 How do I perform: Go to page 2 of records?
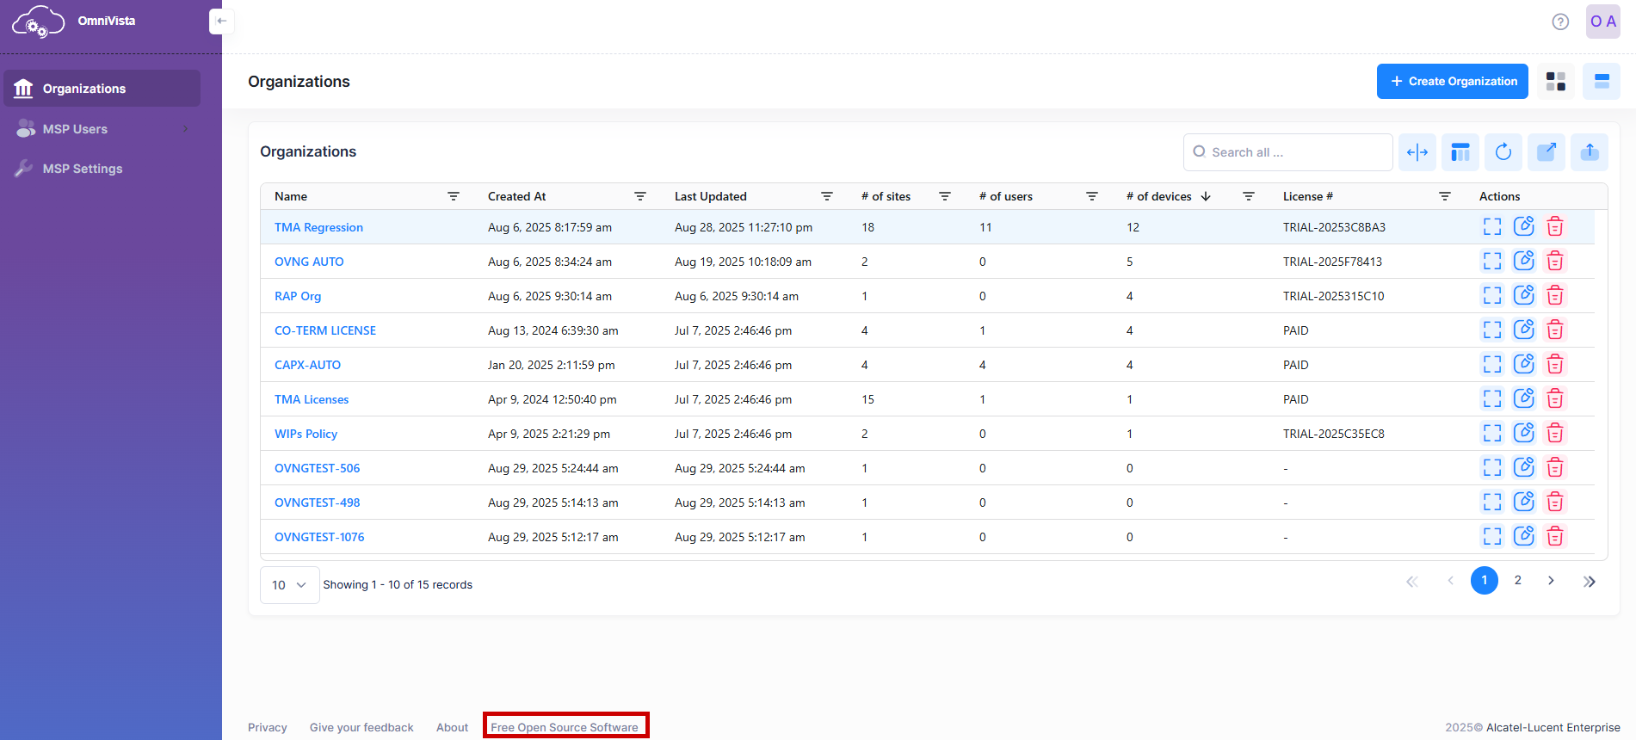click(x=1517, y=581)
